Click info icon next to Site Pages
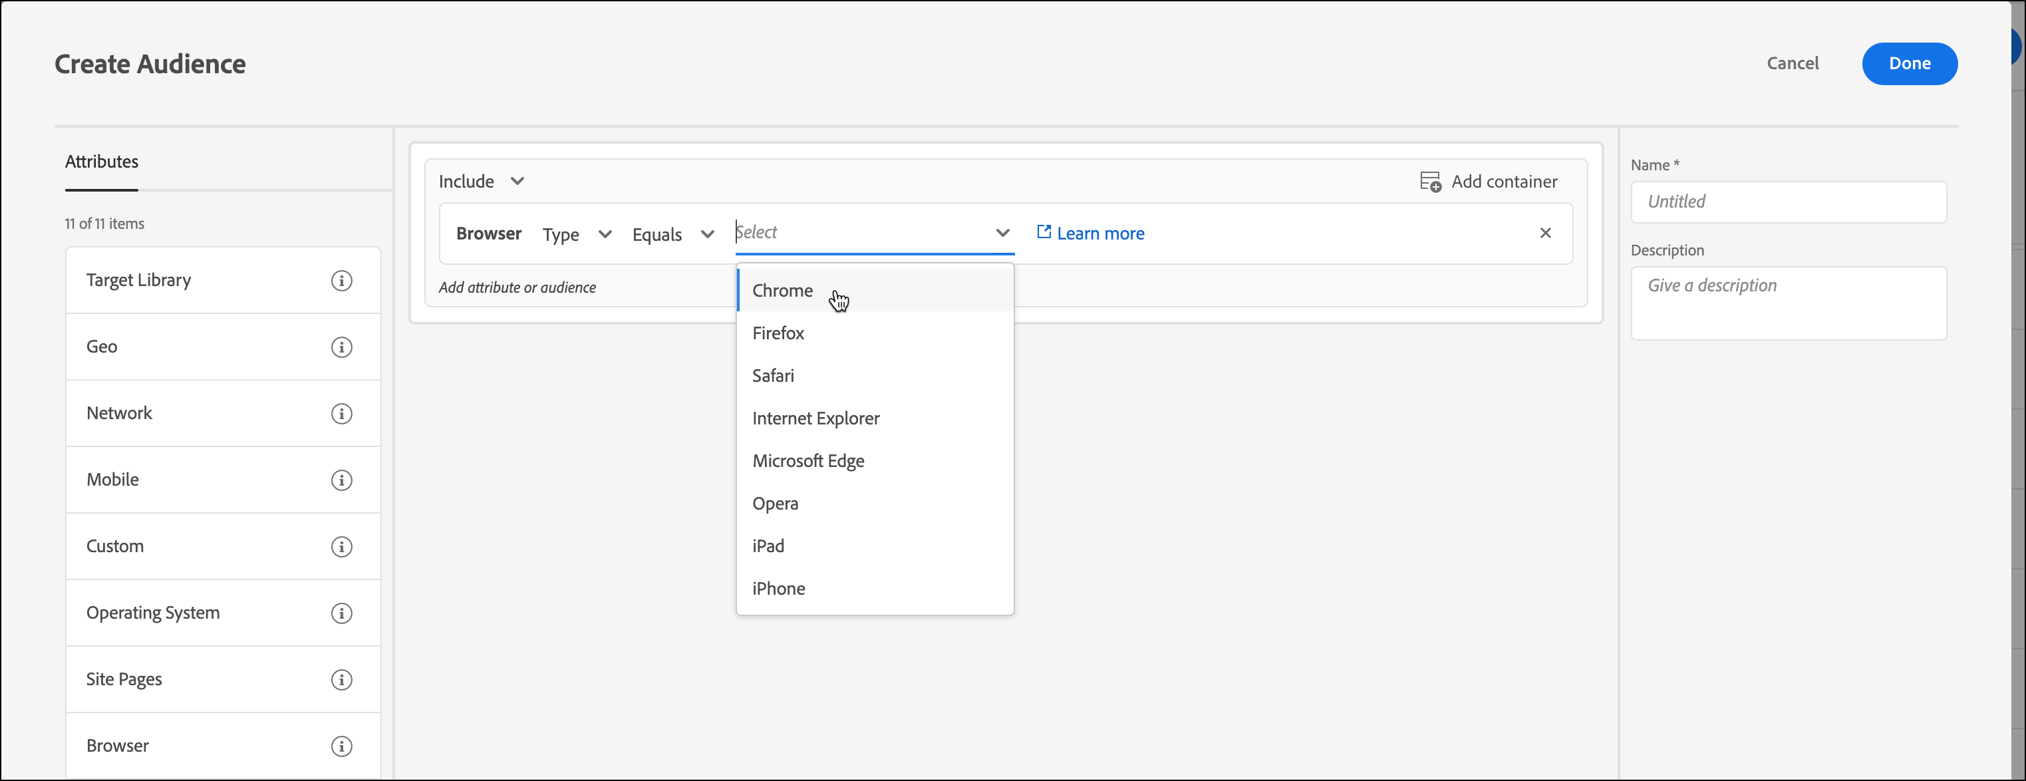2026x781 pixels. 341,679
